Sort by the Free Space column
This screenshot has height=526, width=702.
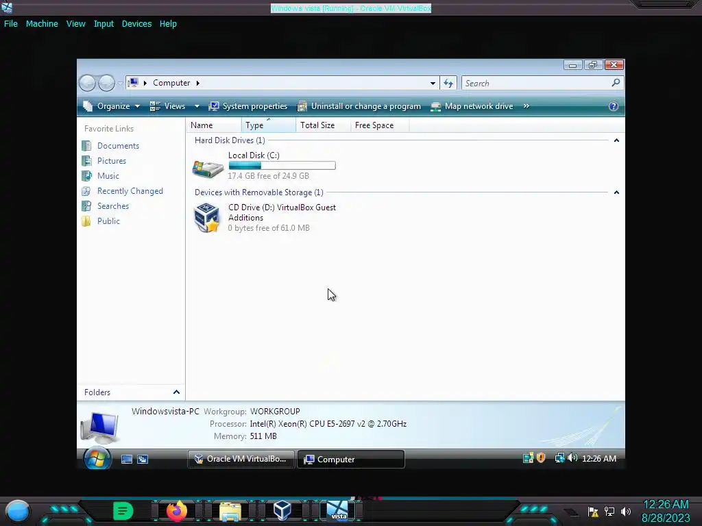[380, 125]
